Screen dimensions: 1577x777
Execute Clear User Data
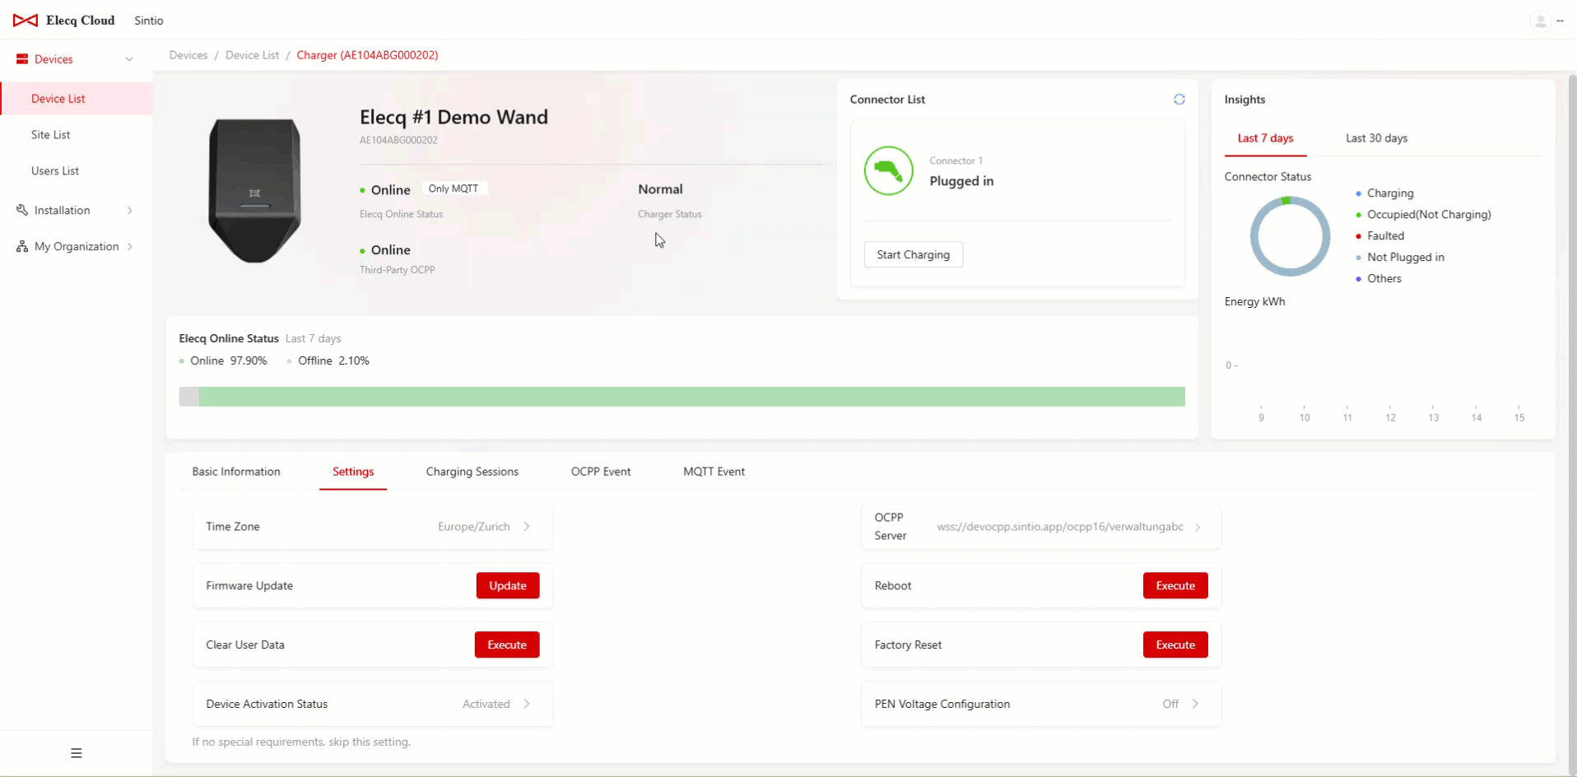(507, 644)
